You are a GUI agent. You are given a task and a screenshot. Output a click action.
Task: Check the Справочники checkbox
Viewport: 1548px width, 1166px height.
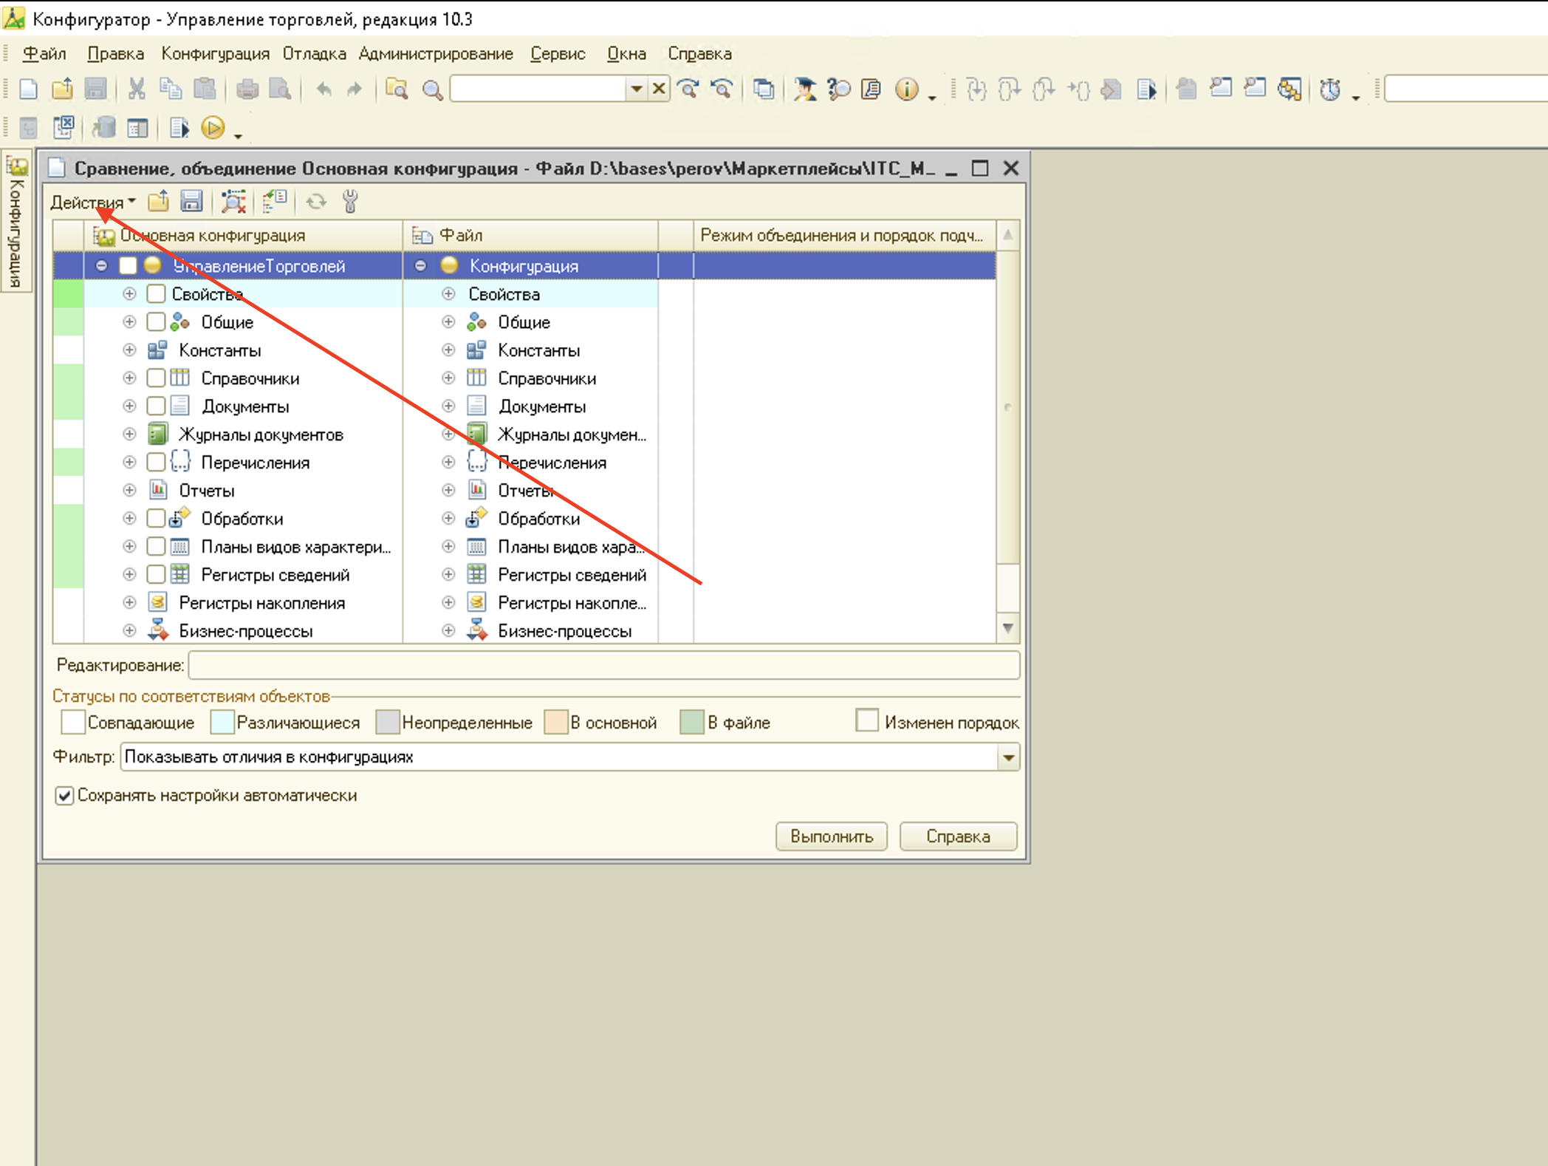pyautogui.click(x=156, y=378)
